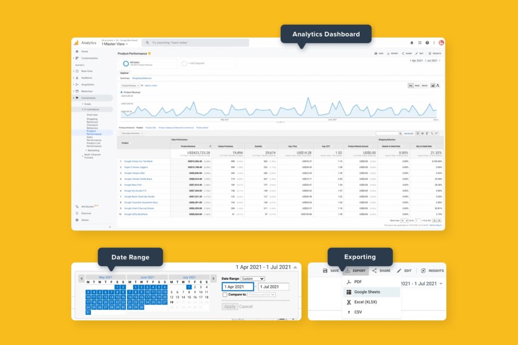Screen dimensions: 518x345
Task: Click the notifications bell icon
Action: (x=412, y=43)
